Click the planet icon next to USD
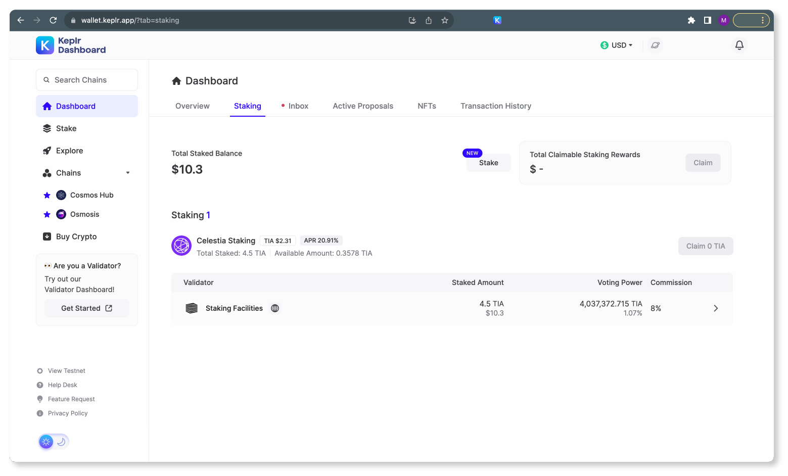This screenshot has width=788, height=476. coord(655,45)
